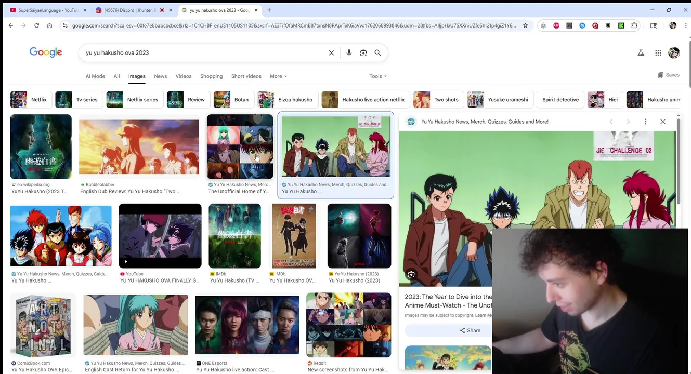The width and height of the screenshot is (691, 374).
Task: Submit search with the magnifier icon
Action: coord(378,52)
